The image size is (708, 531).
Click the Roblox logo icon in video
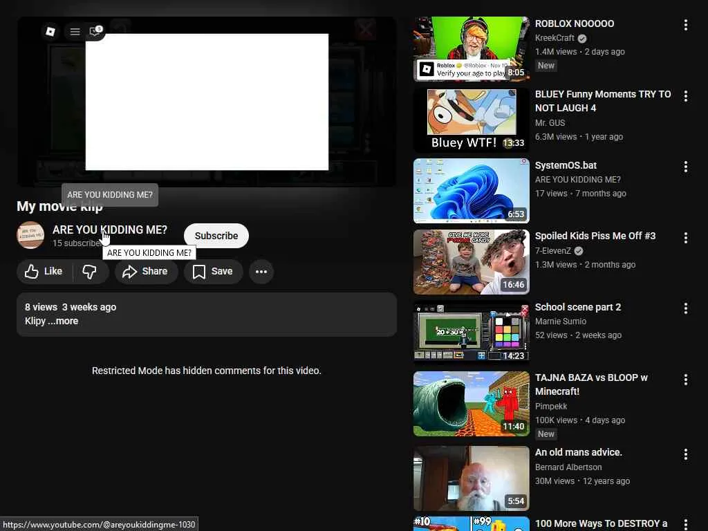[x=50, y=31]
